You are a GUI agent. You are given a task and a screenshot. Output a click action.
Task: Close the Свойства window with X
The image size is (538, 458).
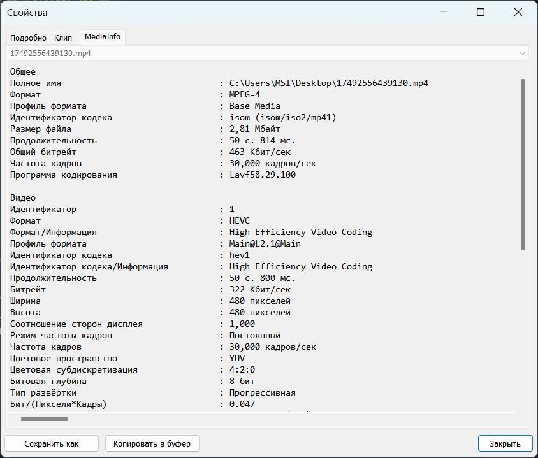click(x=518, y=12)
